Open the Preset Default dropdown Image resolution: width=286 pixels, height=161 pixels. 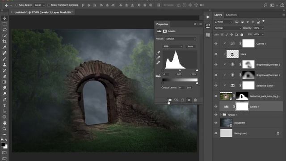(181, 39)
